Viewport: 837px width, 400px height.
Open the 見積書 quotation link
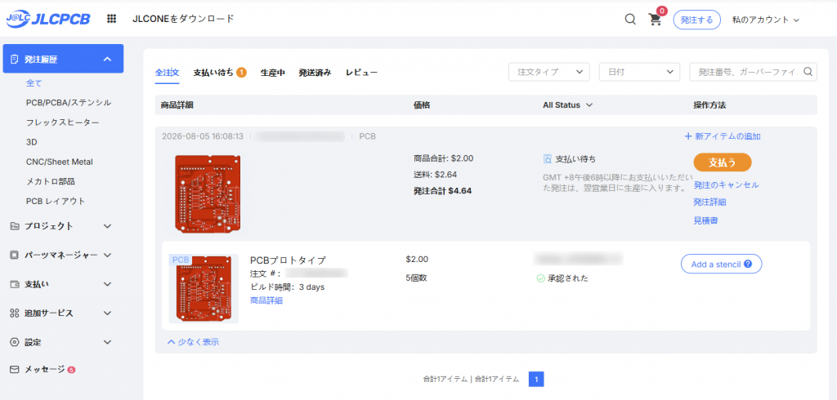pyautogui.click(x=705, y=220)
